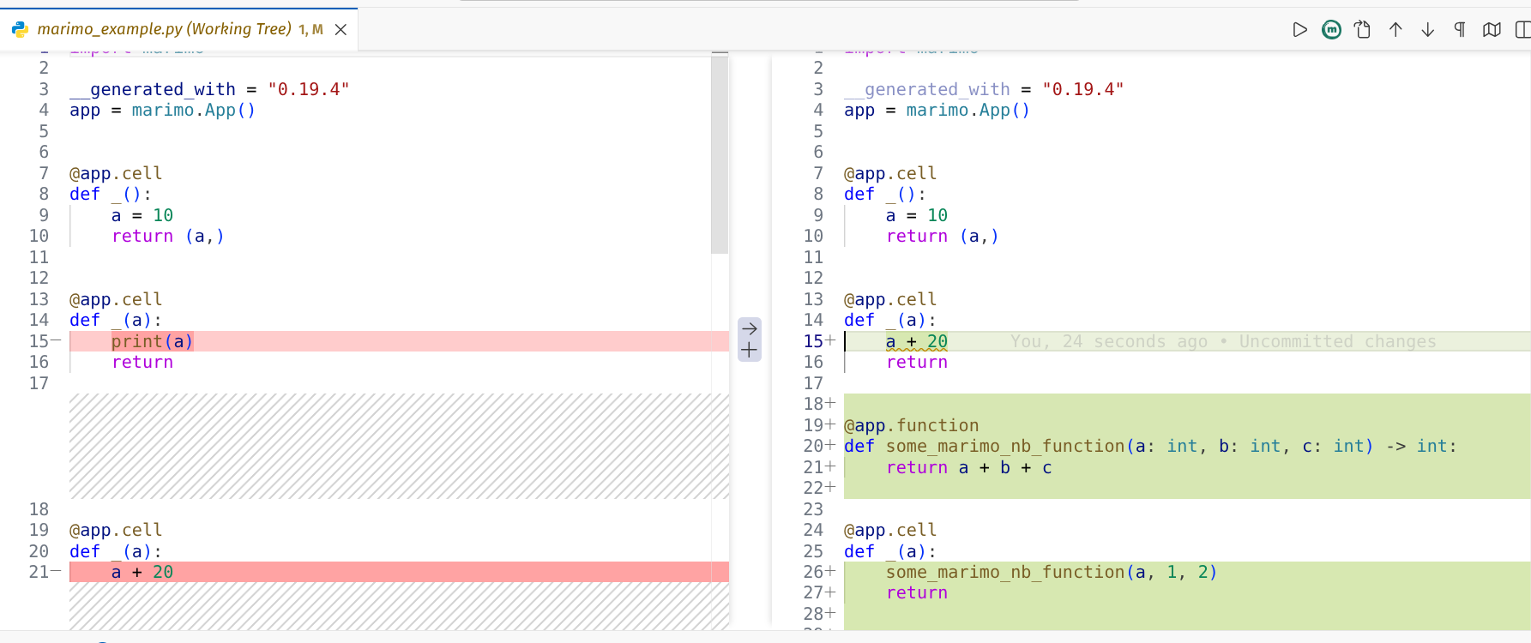Click the removed print(a) line on left
1531x643 pixels.
[x=152, y=341]
